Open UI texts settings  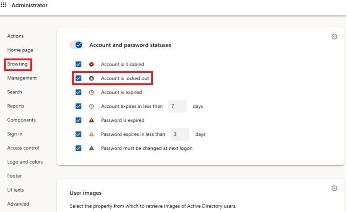click(x=15, y=190)
